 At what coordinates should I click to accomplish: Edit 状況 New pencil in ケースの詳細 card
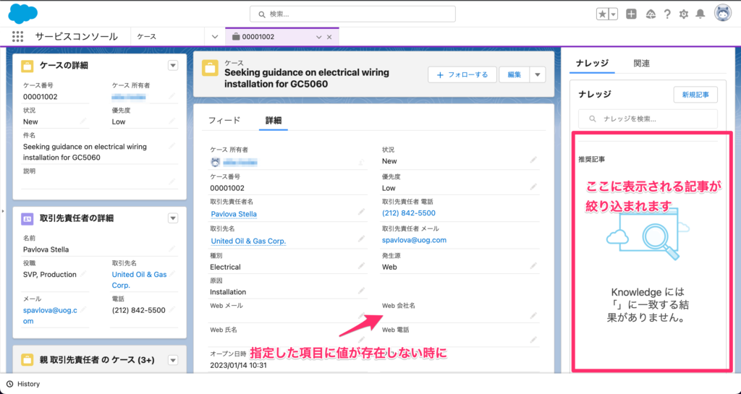pos(83,121)
